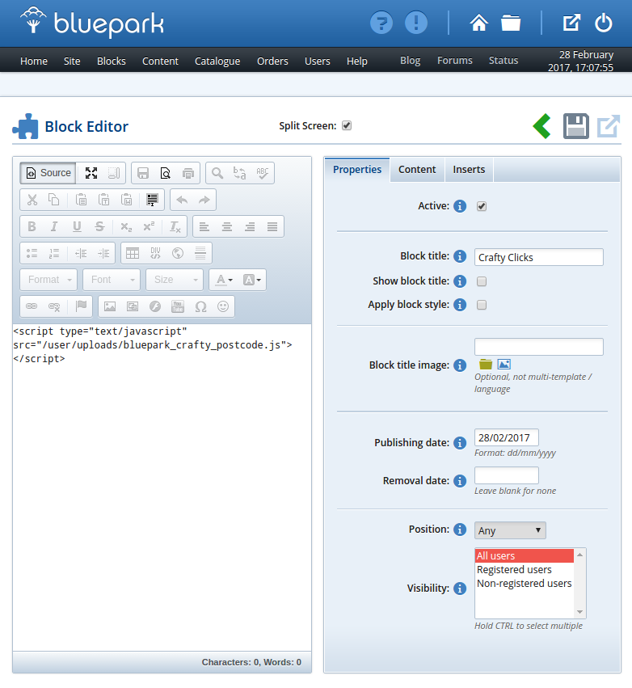Click the Save icon in editor toolbar
Image resolution: width=632 pixels, height=688 pixels.
[x=143, y=173]
